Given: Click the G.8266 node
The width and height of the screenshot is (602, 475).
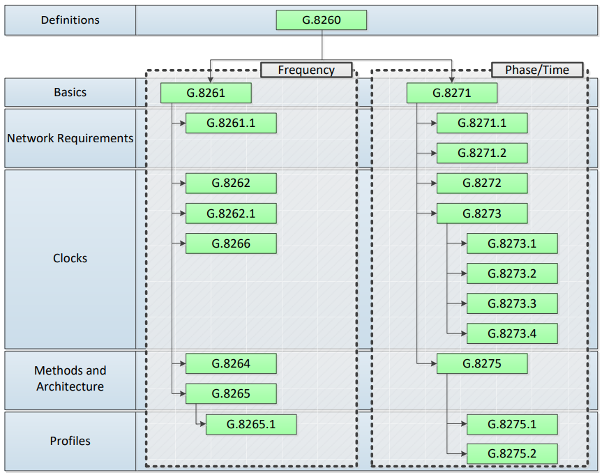Looking at the screenshot, I should coord(231,243).
